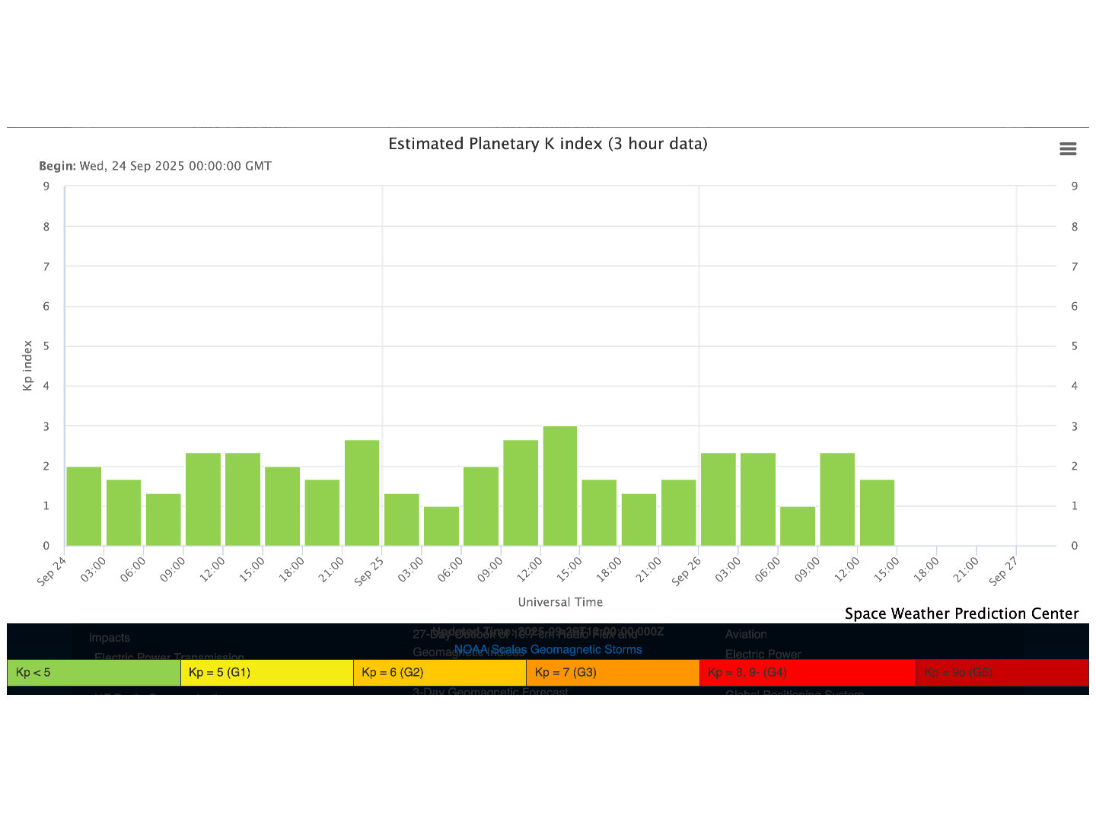The image size is (1096, 822).
Task: Click the bar starting at Sep 24 09:00
Action: pyautogui.click(x=203, y=500)
